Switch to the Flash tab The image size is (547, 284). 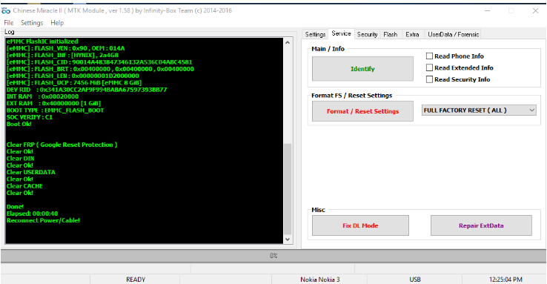pyautogui.click(x=390, y=34)
